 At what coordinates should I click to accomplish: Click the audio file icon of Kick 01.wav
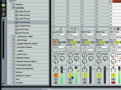pos(16,29)
